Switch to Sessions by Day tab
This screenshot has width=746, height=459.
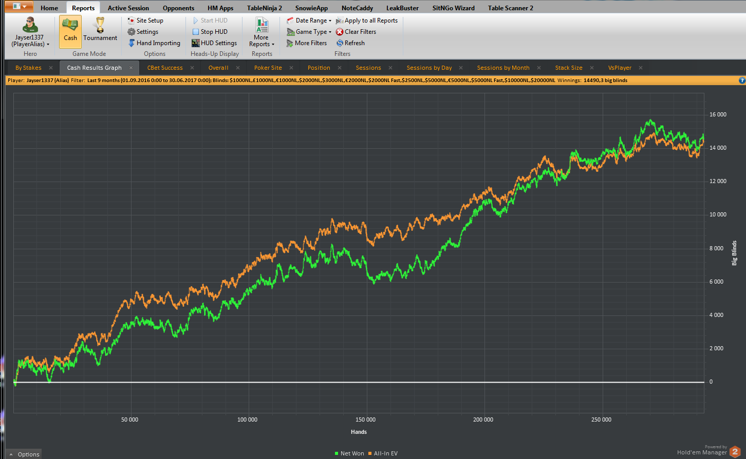[430, 68]
